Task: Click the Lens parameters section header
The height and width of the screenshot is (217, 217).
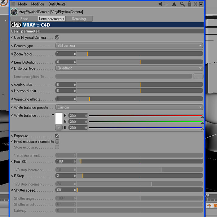Action: [107, 31]
